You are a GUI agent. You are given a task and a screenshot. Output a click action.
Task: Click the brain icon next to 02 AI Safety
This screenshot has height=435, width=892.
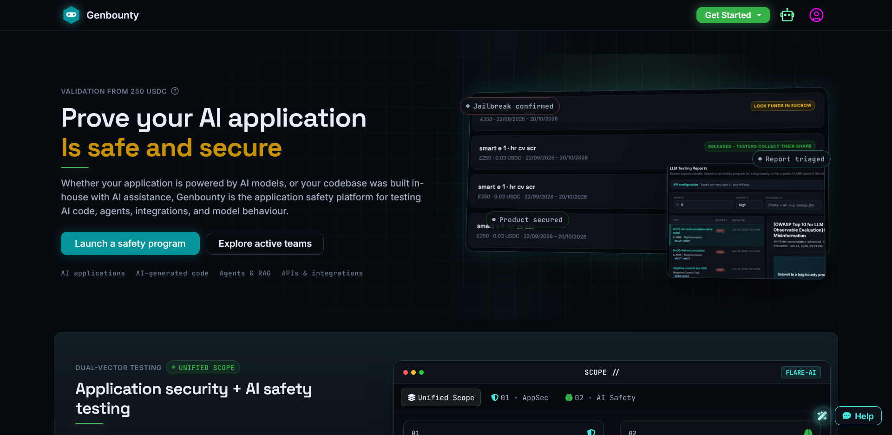click(569, 397)
